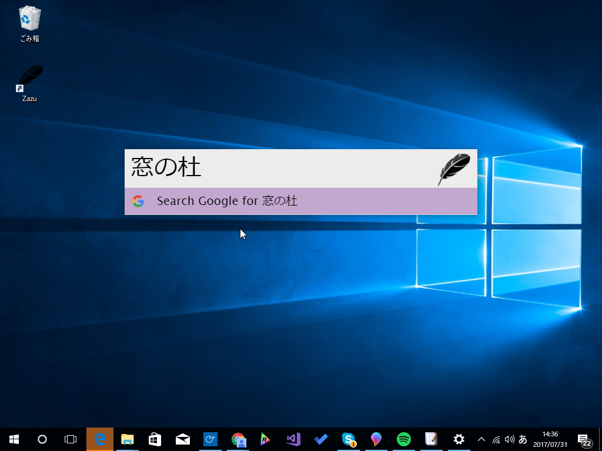Expand hidden system tray icons
The width and height of the screenshot is (602, 451).
481,439
